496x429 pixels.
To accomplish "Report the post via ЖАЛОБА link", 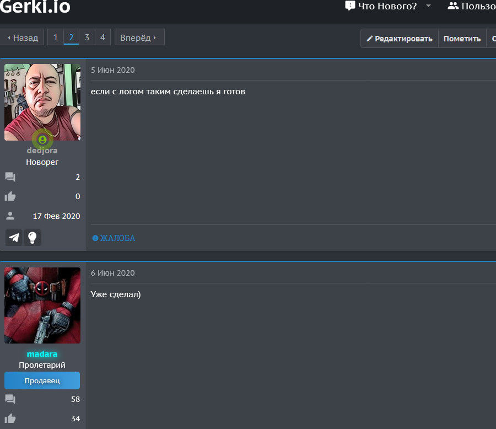I will coord(114,238).
